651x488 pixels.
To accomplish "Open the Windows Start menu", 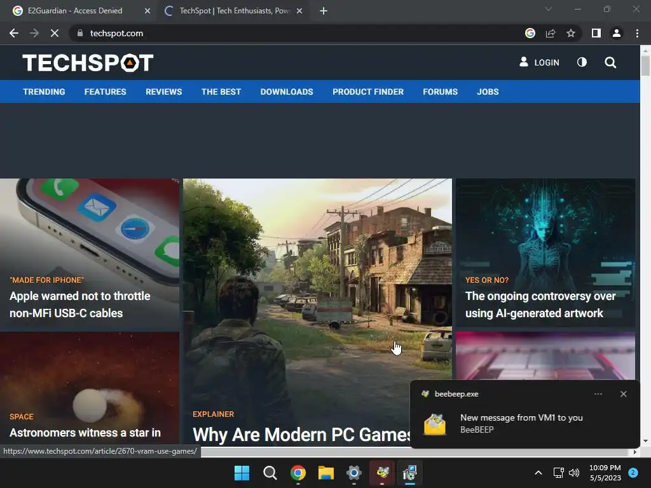I will (242, 473).
